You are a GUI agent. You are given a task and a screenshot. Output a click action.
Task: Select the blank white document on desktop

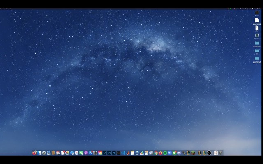point(257,20)
